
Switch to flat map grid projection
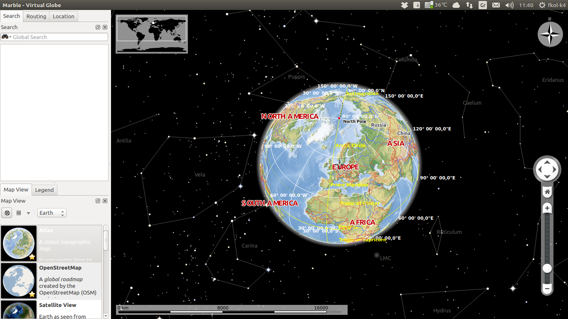click(19, 213)
